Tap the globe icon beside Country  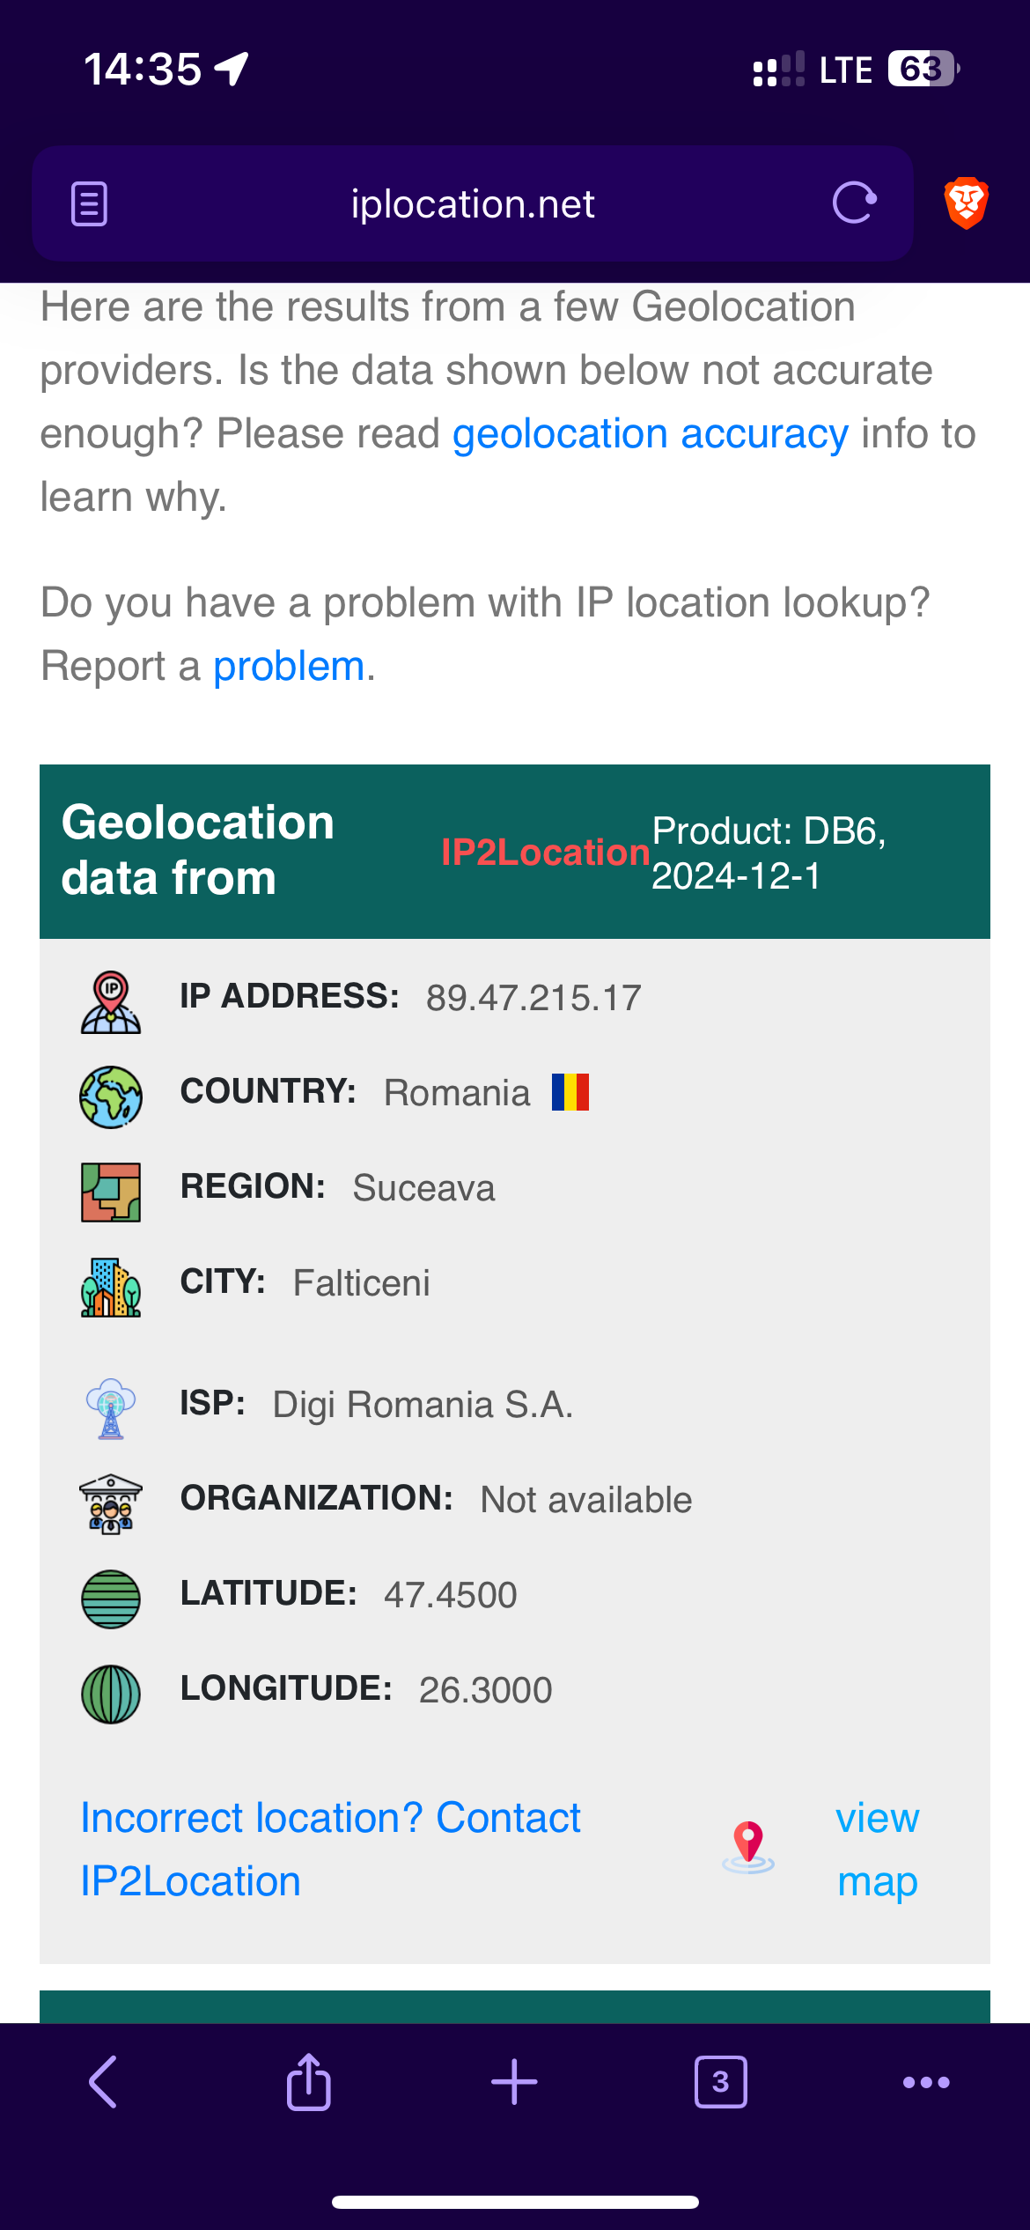111,1097
